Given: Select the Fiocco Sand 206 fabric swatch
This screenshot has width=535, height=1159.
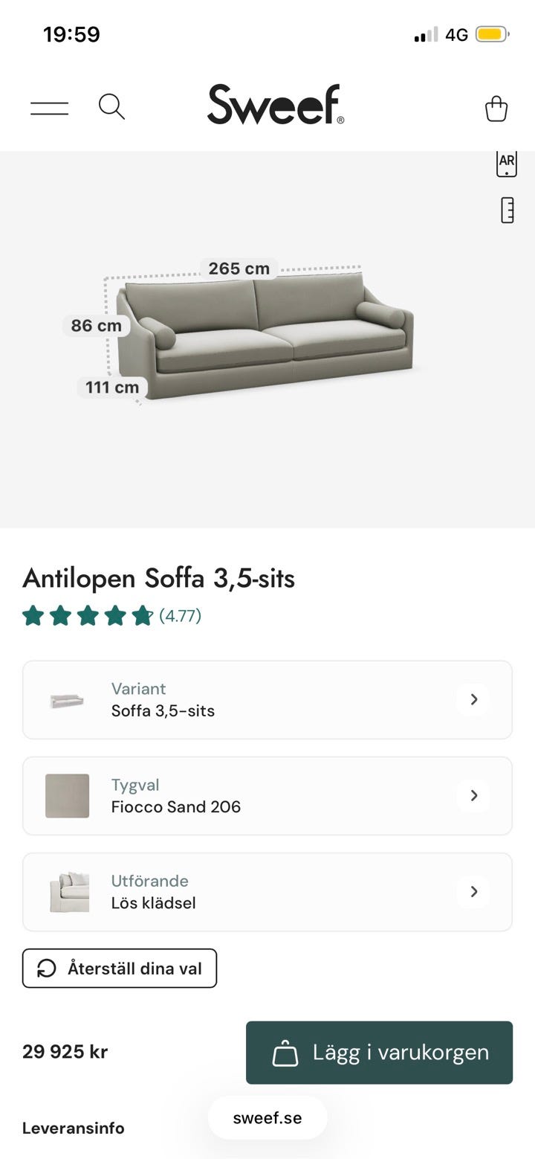Looking at the screenshot, I should coord(68,796).
